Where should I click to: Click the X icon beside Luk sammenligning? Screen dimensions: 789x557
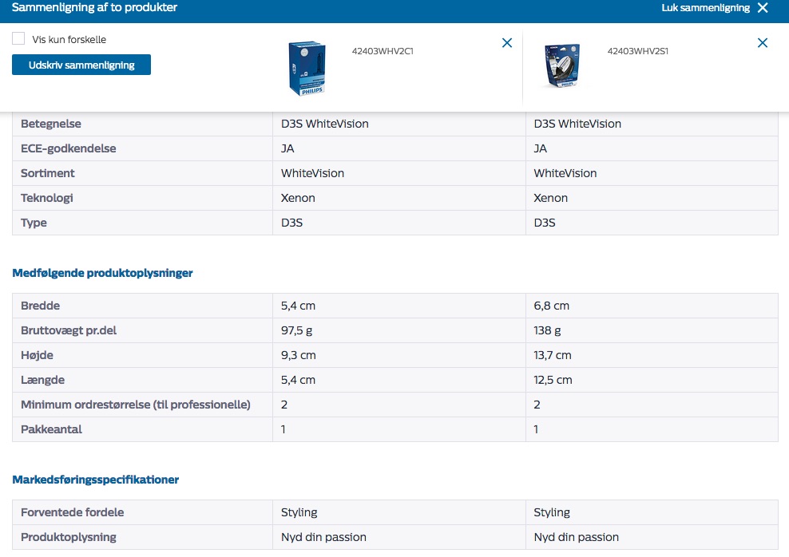[x=763, y=8]
